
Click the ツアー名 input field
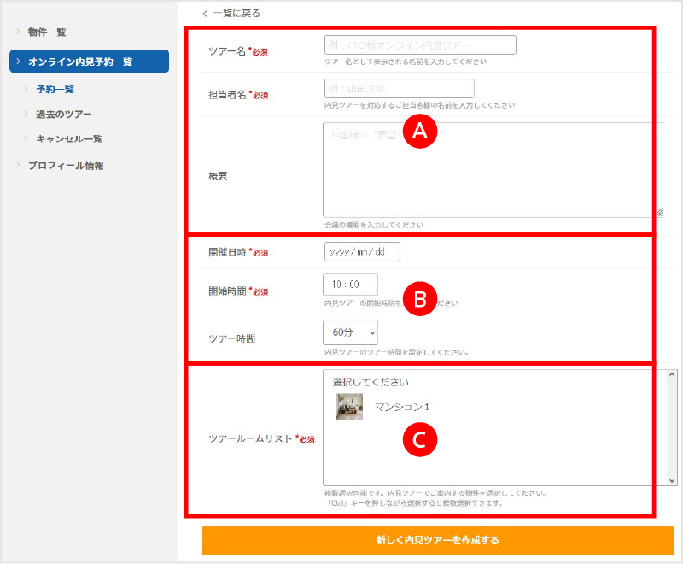[x=420, y=45]
